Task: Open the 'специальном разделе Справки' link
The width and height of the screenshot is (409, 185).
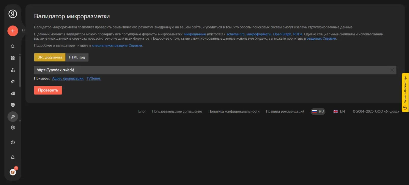Action: tap(117, 45)
